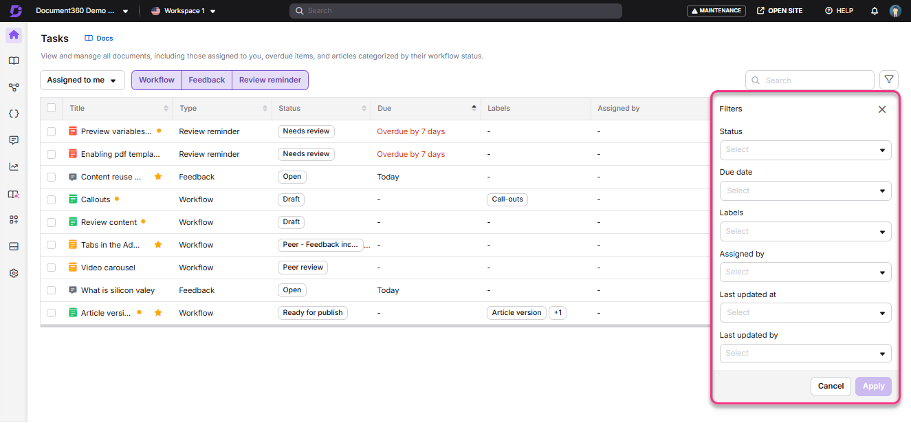Viewport: 911px width, 423px height.
Task: Open the 'Assigned to me' dropdown
Action: (82, 80)
